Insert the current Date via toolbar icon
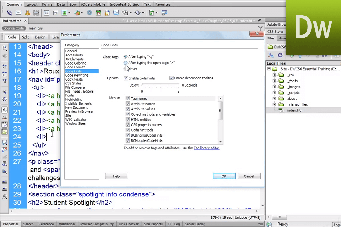Image resolution: width=341 pixels, height=227 pixels. [x=98, y=12]
